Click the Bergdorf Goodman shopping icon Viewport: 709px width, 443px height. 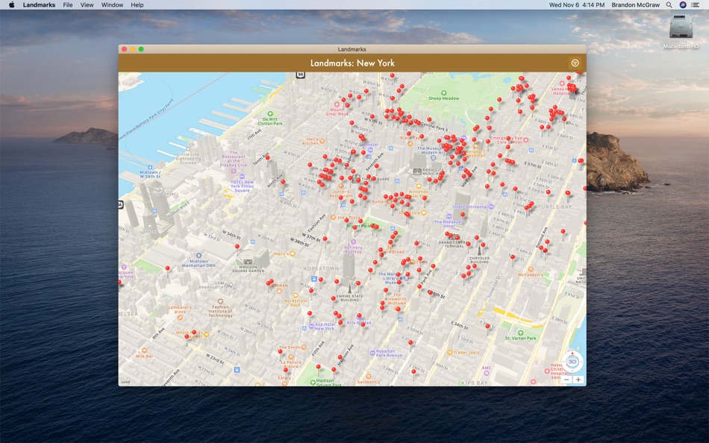(x=475, y=145)
